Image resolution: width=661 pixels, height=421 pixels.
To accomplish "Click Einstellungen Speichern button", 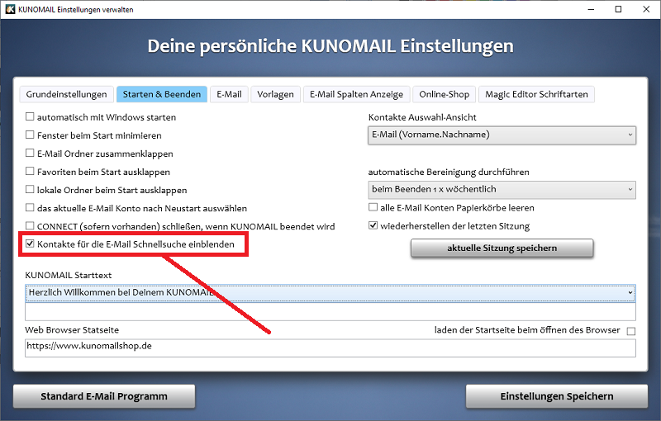I will pyautogui.click(x=556, y=396).
